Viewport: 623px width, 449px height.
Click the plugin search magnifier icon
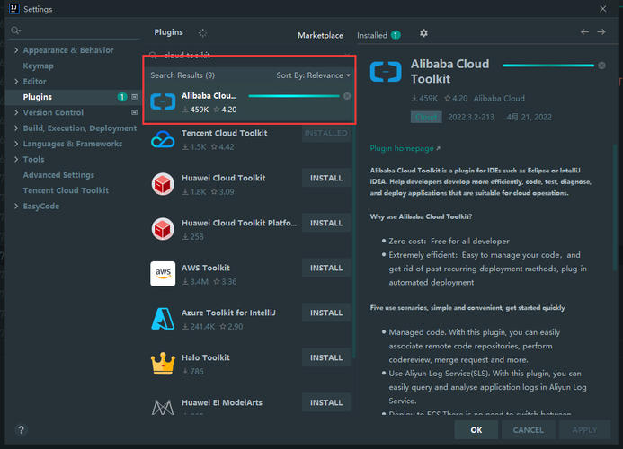(153, 55)
